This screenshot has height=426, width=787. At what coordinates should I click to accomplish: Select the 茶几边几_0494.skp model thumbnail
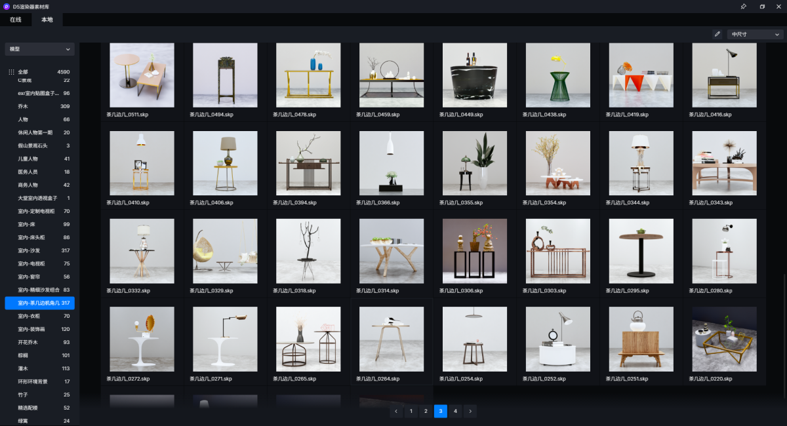(x=225, y=75)
